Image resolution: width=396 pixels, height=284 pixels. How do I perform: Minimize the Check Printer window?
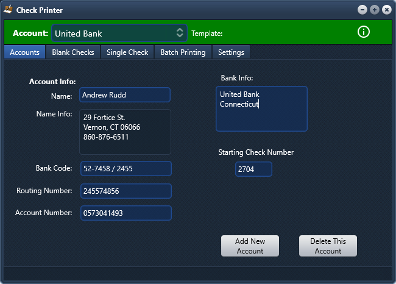pos(362,10)
